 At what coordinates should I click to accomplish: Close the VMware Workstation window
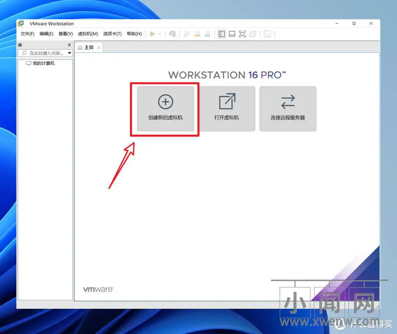click(371, 23)
